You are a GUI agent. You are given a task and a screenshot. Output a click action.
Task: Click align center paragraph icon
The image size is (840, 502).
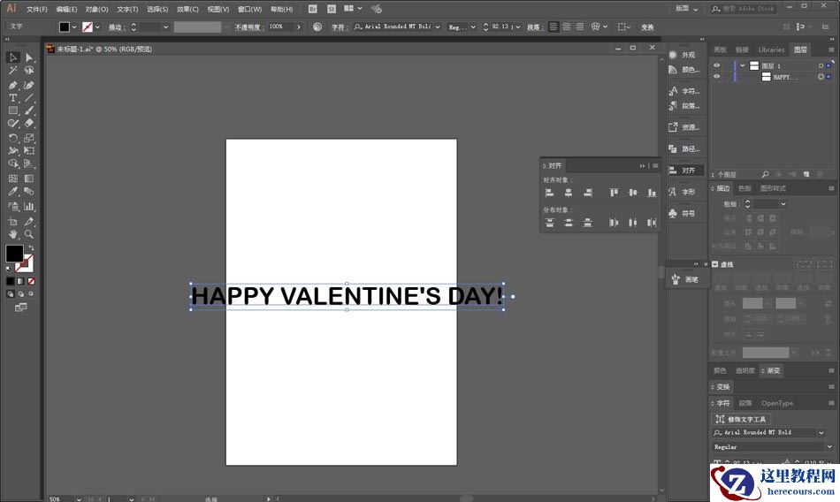coord(567,27)
